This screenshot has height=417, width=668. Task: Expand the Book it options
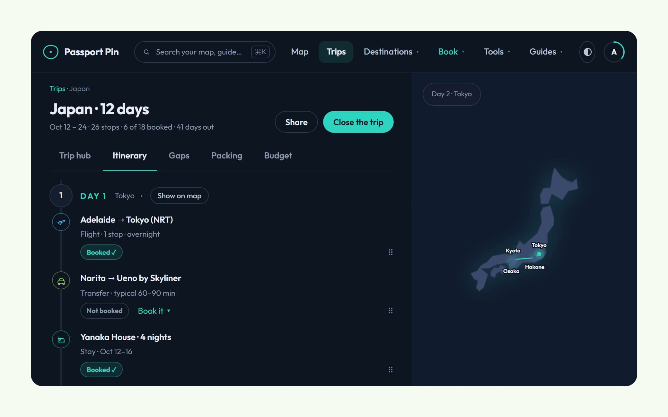tap(154, 311)
